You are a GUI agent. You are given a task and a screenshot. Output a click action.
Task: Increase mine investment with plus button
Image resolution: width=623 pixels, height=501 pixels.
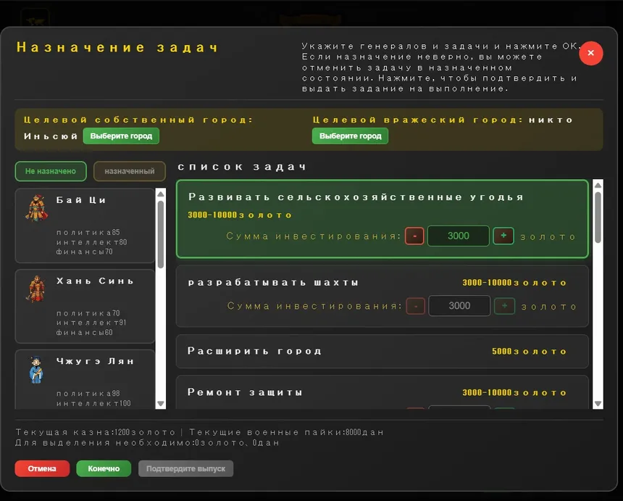(505, 306)
